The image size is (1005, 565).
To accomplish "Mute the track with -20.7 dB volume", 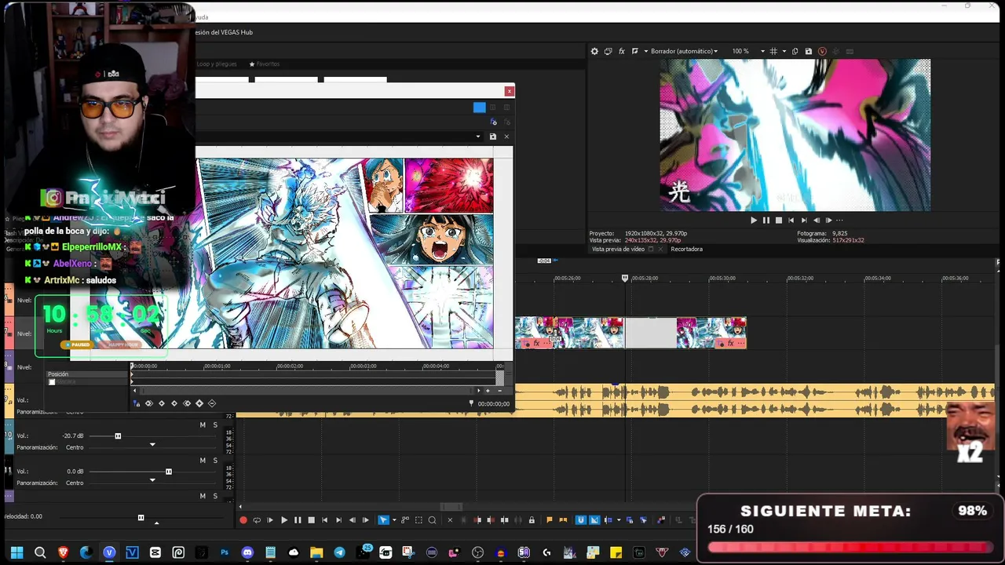I will pos(203,425).
